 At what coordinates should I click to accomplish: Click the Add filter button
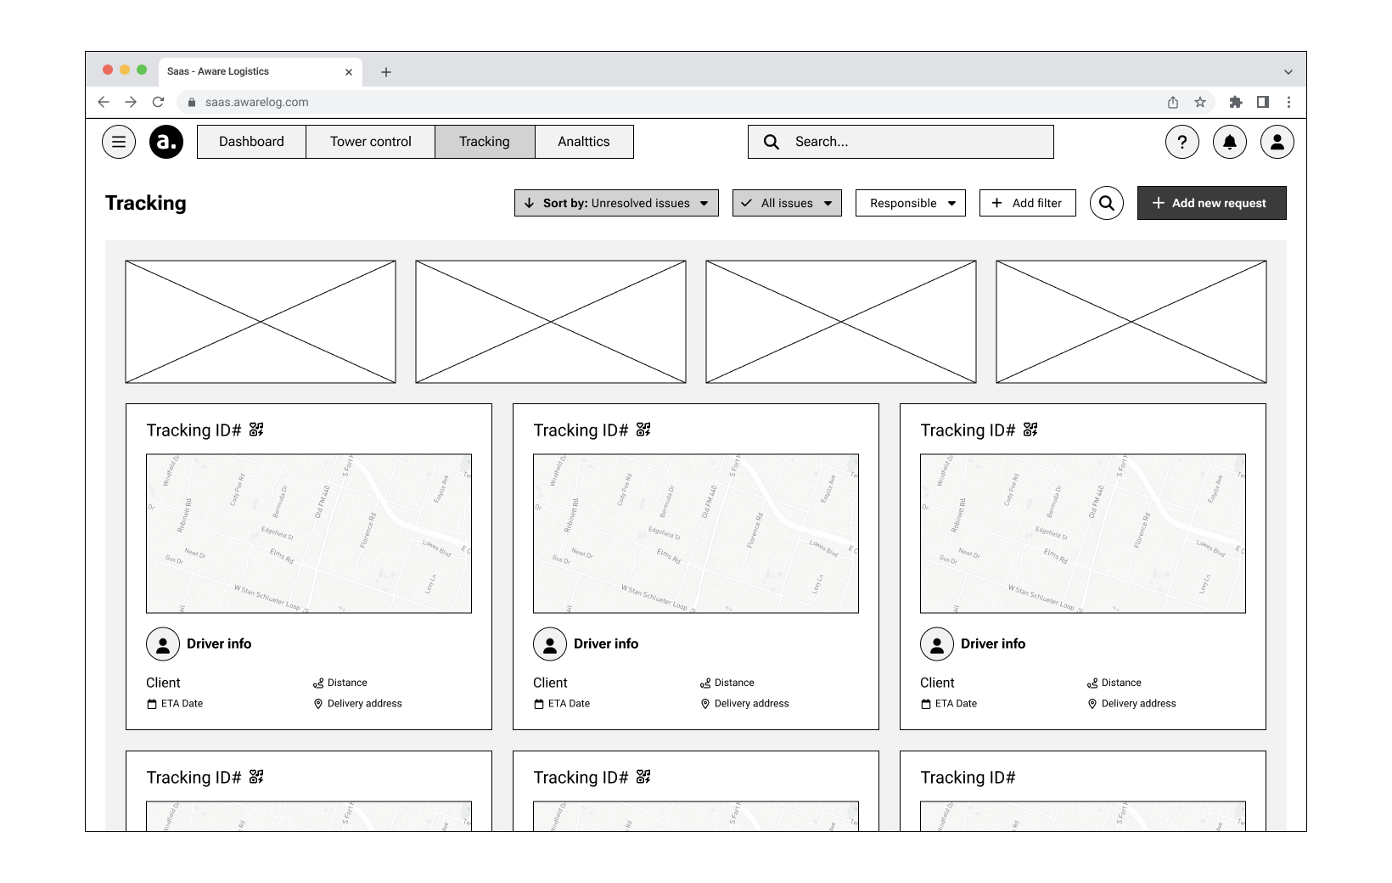[x=1028, y=203]
